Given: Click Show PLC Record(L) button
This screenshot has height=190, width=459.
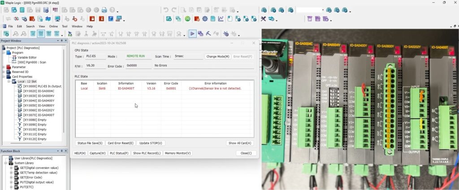Looking at the screenshot, I should [x=147, y=153].
